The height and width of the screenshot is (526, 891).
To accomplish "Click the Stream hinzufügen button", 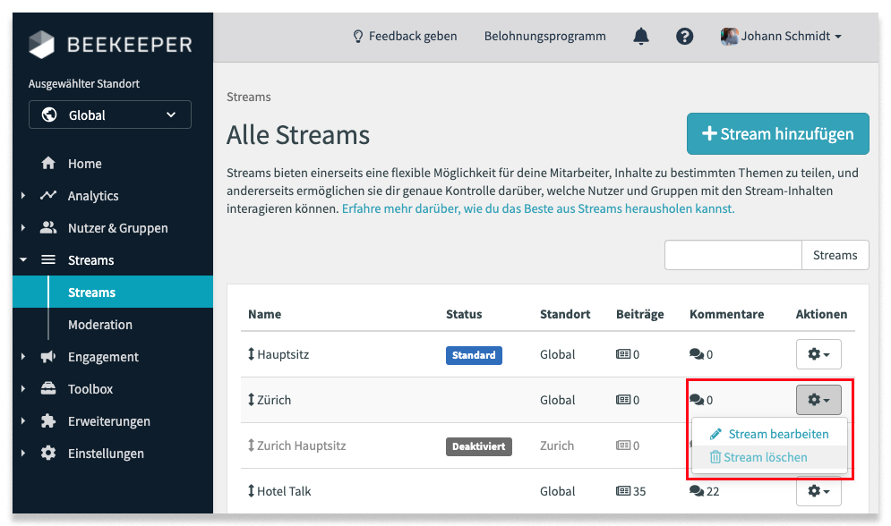I will point(777,134).
